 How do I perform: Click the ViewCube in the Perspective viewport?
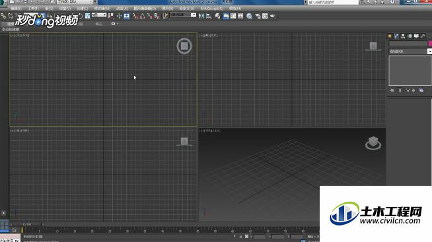[373, 143]
